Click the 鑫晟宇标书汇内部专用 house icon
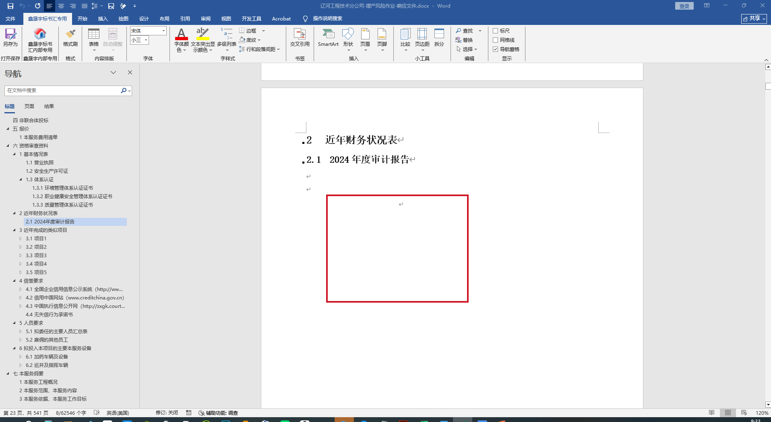This screenshot has width=771, height=422. point(40,40)
